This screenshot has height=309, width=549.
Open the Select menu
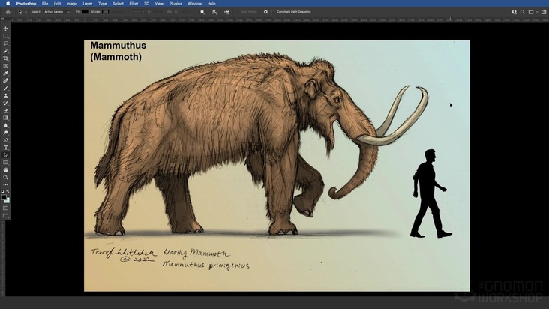coord(118,4)
